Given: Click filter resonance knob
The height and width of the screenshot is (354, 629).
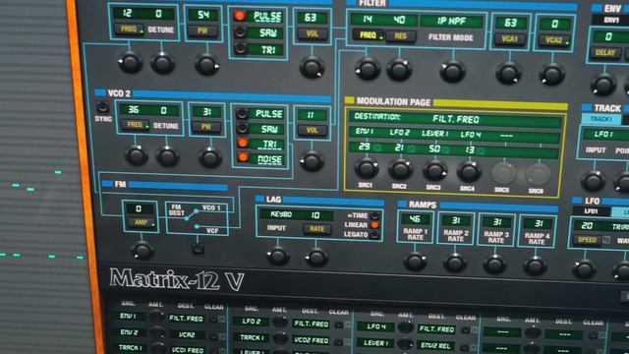Looking at the screenshot, I should (399, 70).
